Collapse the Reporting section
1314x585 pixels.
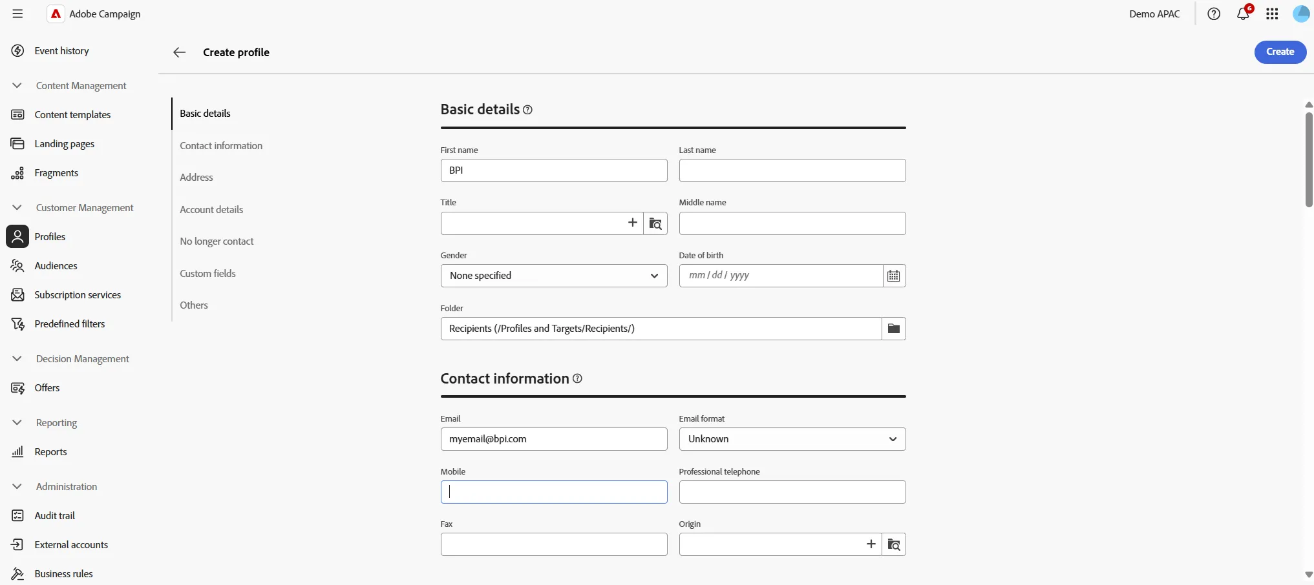(17, 422)
